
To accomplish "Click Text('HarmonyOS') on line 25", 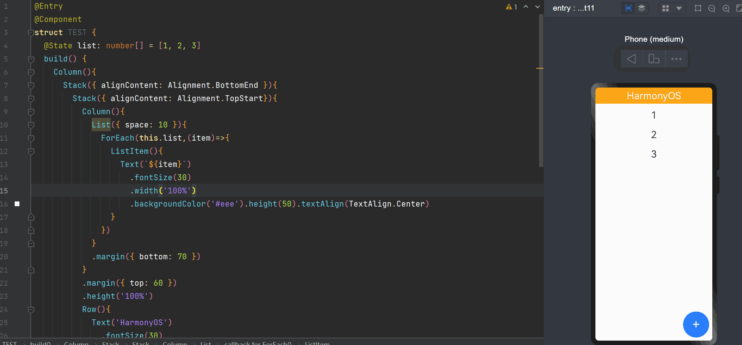I will [132, 323].
